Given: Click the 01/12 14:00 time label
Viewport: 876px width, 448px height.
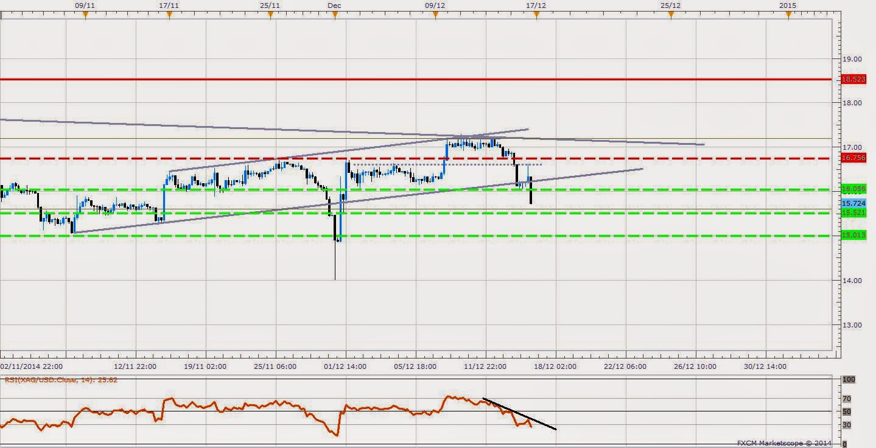Looking at the screenshot, I should coord(345,366).
